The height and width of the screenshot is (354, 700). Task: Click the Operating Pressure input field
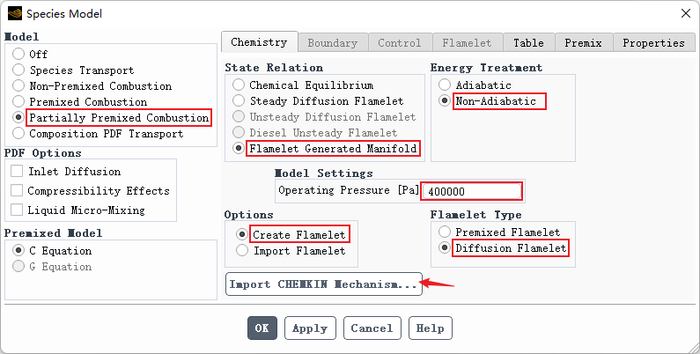[472, 191]
